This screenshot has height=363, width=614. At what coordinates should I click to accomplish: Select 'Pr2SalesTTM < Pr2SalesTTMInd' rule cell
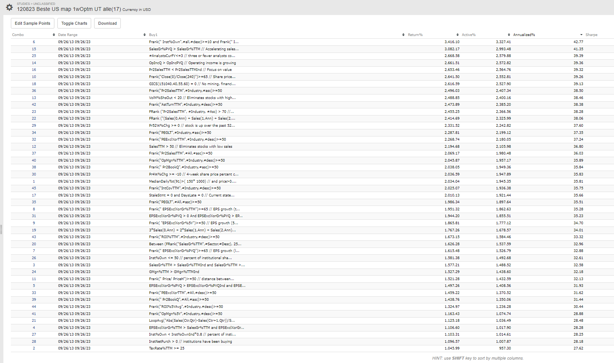point(190,70)
